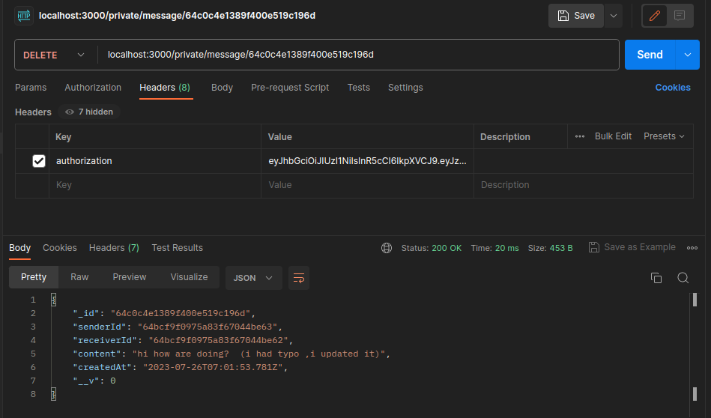Uncheck the authorization header checkbox

pos(39,161)
